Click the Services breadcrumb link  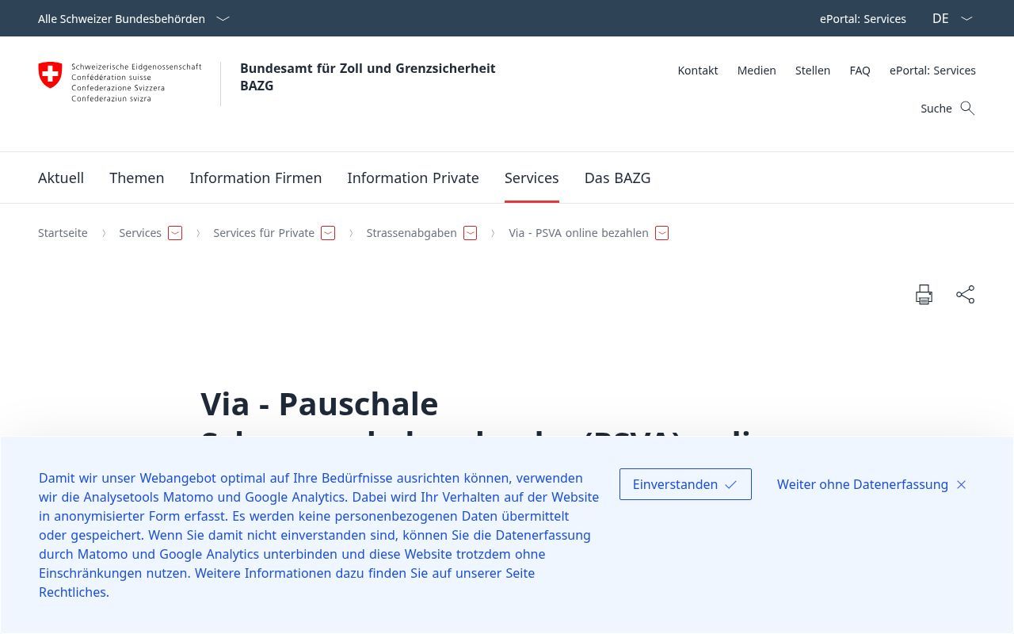click(x=140, y=233)
